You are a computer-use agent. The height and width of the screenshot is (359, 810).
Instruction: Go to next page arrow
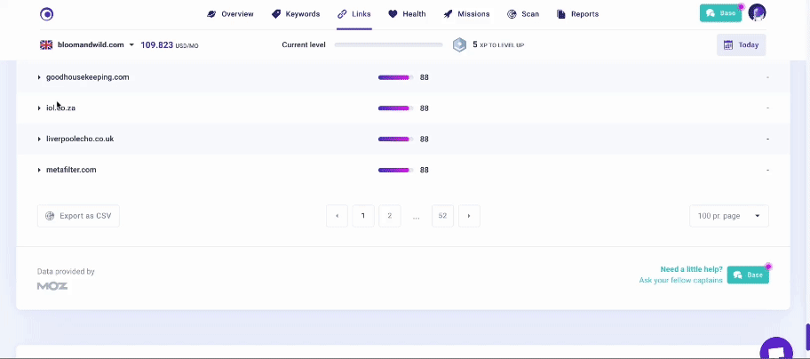pyautogui.click(x=469, y=216)
